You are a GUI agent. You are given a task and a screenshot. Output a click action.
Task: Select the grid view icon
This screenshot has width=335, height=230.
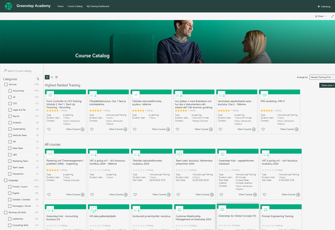point(47,77)
